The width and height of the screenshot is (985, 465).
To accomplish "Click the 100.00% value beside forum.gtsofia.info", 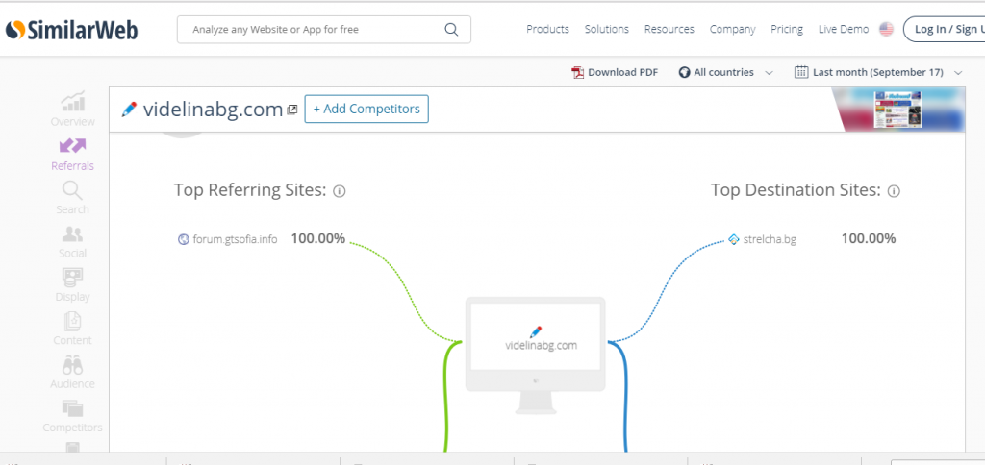I will pos(317,238).
